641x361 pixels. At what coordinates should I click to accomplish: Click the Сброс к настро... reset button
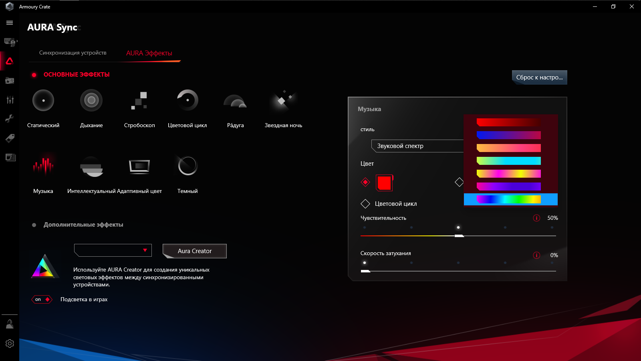pos(540,77)
